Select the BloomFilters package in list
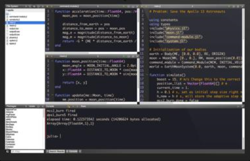 12,132
